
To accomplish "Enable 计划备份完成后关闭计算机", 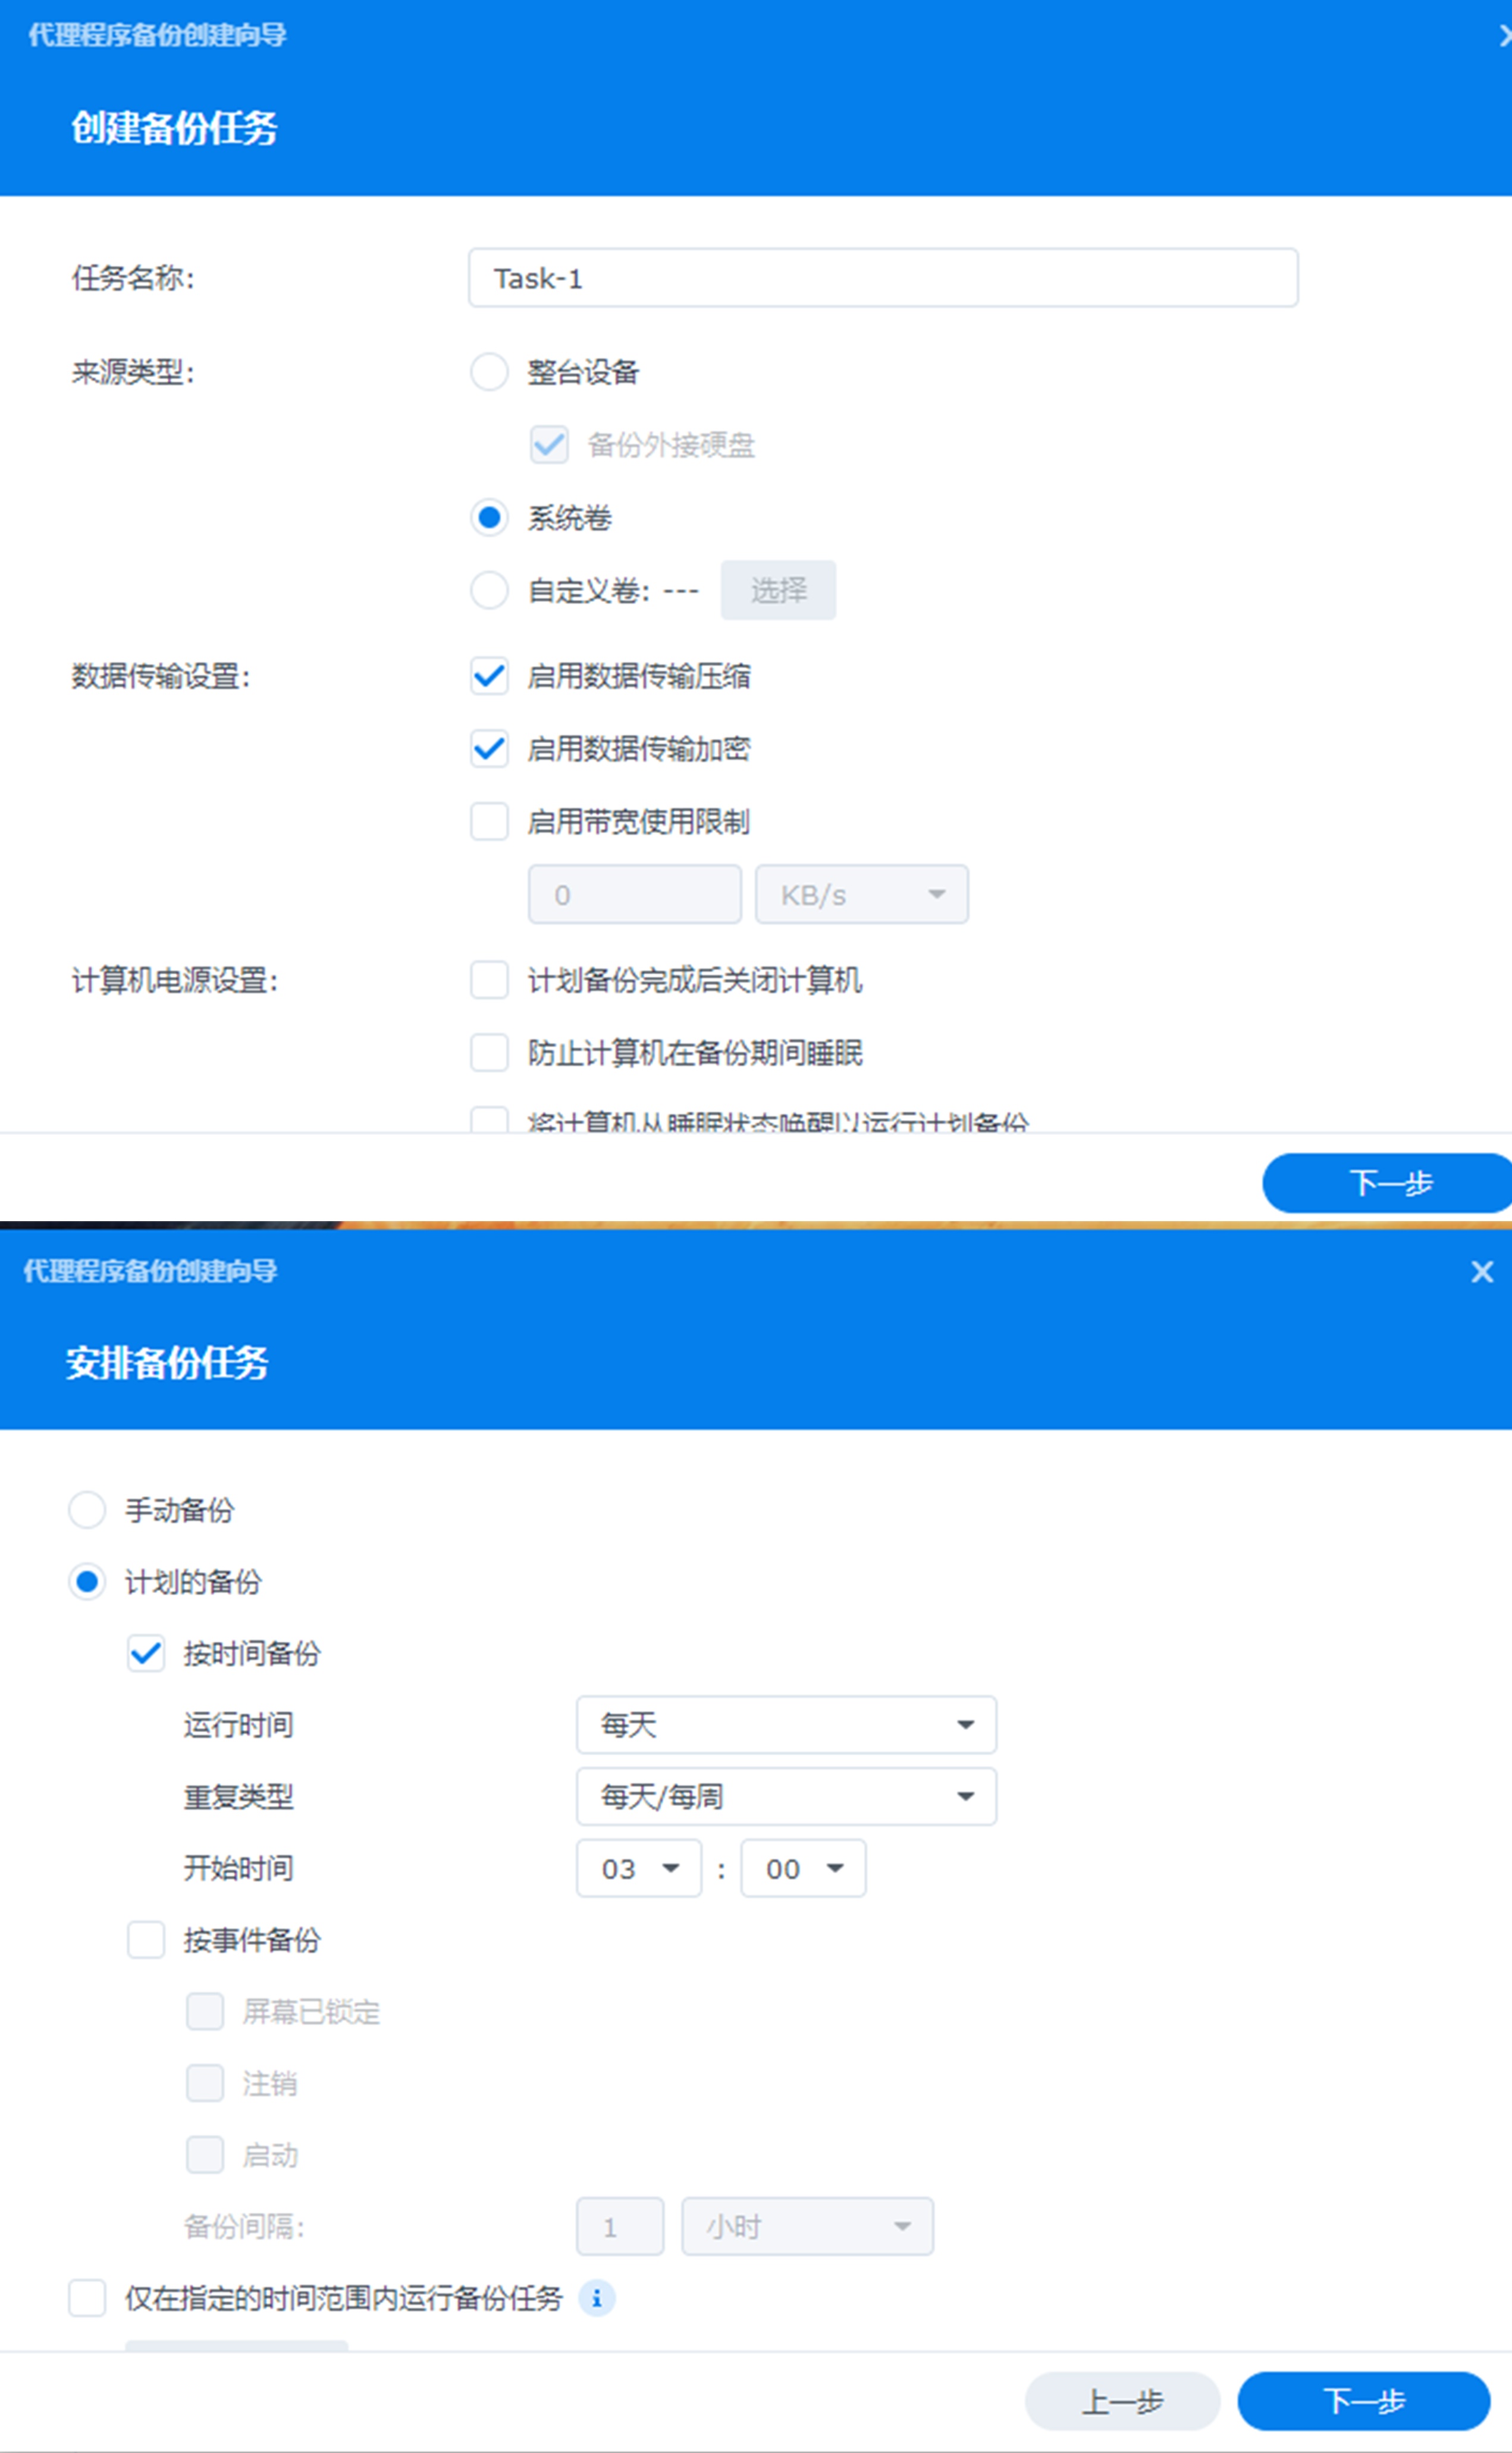I will [489, 981].
